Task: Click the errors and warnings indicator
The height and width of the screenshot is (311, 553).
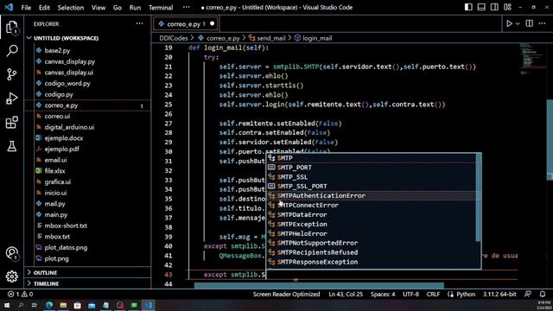Action: tap(21, 294)
